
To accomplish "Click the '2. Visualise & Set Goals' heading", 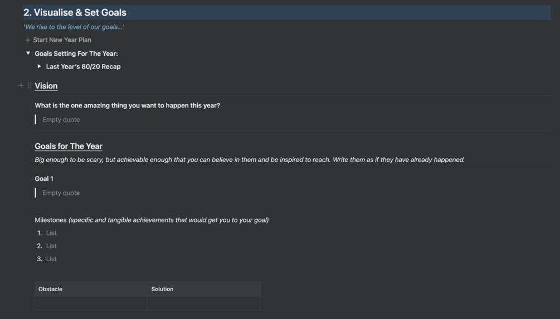I will (x=75, y=12).
